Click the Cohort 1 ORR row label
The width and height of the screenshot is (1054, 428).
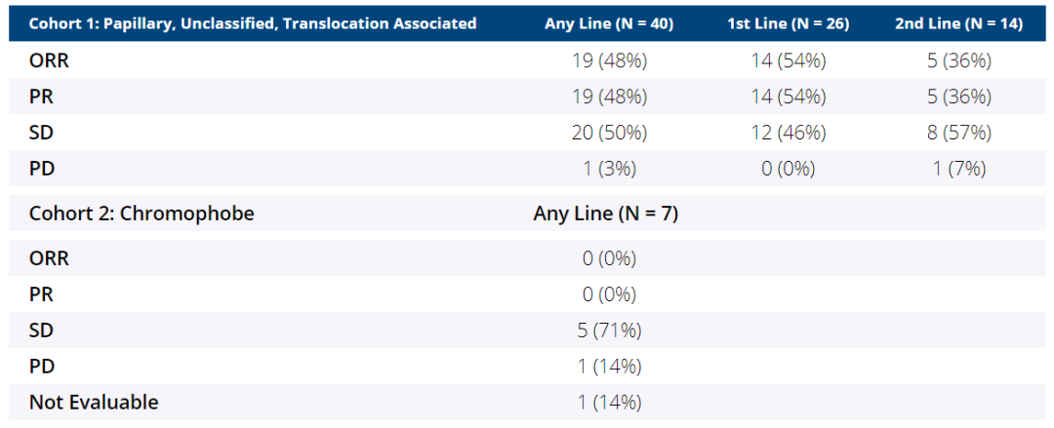[49, 60]
